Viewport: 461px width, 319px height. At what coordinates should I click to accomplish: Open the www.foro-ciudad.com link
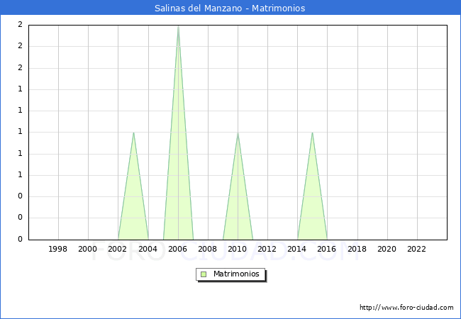(406, 308)
